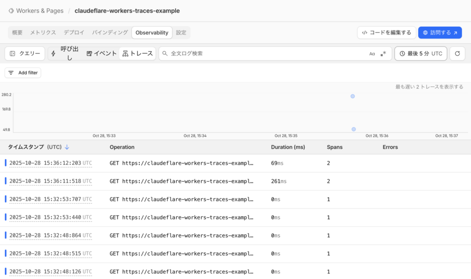Click the Workers & Pages breadcrumb icon
Image resolution: width=471 pixels, height=279 pixels.
[11, 11]
